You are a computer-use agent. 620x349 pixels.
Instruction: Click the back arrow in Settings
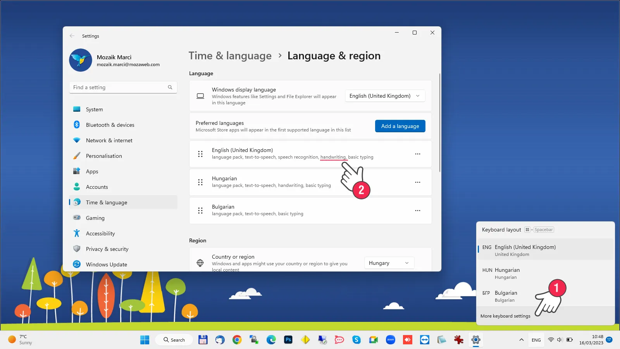pyautogui.click(x=72, y=36)
